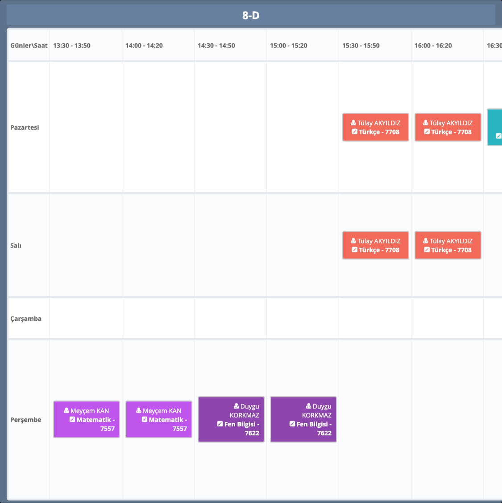This screenshot has height=503, width=502.
Task: Click empty Salı cell under 13:30 - 13:50
Action: (x=86, y=245)
